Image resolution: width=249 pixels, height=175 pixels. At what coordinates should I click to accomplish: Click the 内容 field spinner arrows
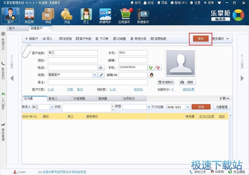pos(113,108)
